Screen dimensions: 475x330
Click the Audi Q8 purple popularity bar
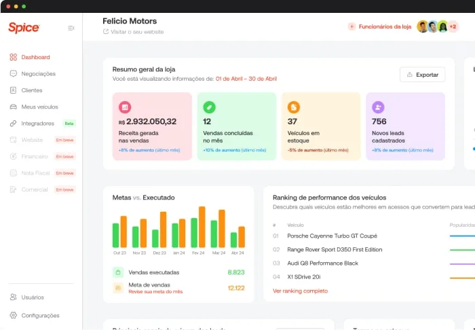tap(462, 264)
